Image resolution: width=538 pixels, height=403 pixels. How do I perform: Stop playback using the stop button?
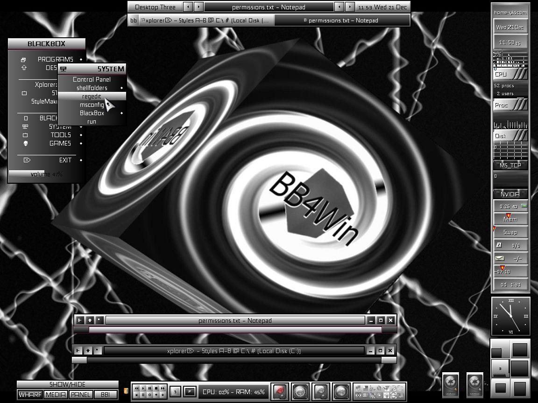(156, 388)
